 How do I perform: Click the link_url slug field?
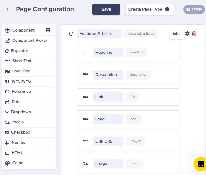(136, 141)
